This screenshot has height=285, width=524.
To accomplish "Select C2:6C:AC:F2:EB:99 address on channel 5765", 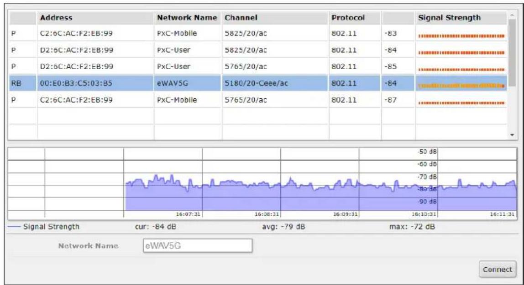I will (x=76, y=100).
